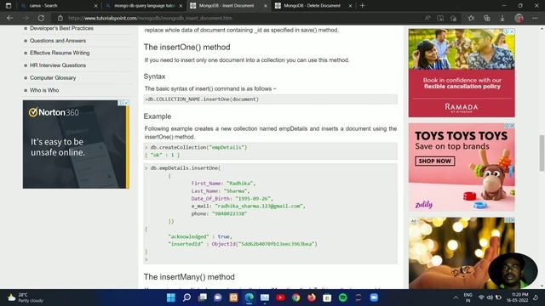The height and width of the screenshot is (306, 545).
Task: Launch Firefox from taskbar
Action: pos(312,297)
